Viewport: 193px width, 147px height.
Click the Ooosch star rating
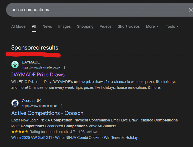click(x=20, y=132)
